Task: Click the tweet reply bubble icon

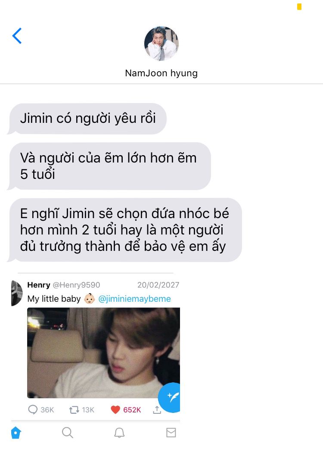Action: [x=33, y=409]
